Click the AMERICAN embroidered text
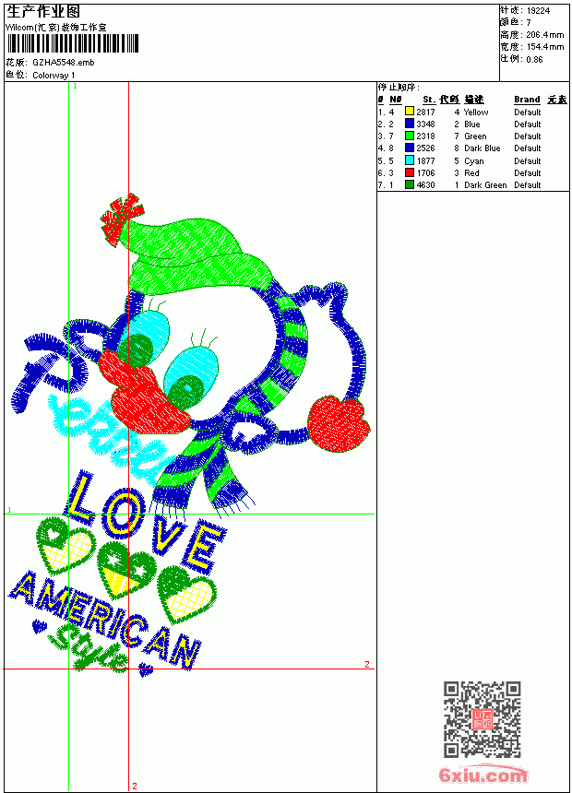Viewport: 572px width, 793px height. (x=105, y=620)
